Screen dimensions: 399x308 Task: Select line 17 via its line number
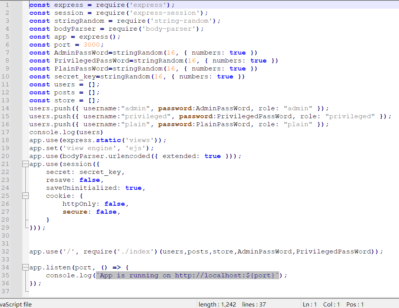tap(6, 132)
